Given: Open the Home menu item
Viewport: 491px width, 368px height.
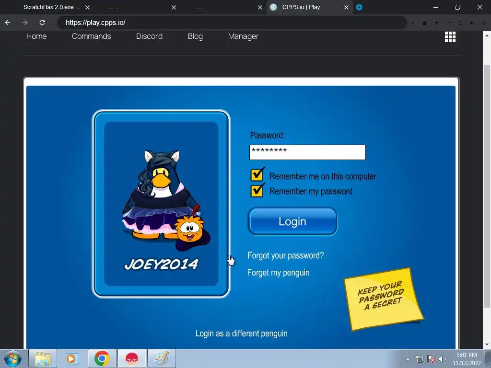Looking at the screenshot, I should pyautogui.click(x=36, y=36).
